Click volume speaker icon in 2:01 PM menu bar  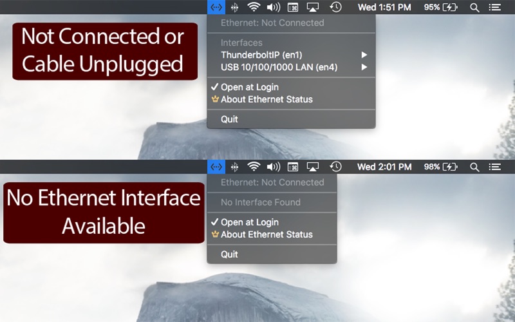tap(273, 167)
